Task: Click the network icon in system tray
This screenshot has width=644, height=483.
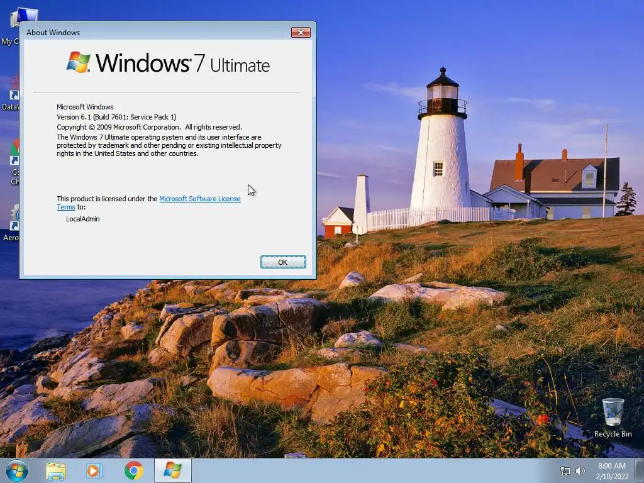Action: [565, 471]
